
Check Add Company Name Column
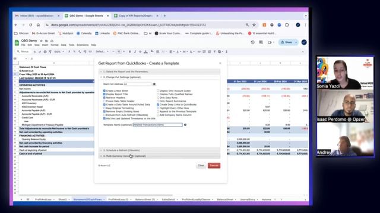coord(158,115)
